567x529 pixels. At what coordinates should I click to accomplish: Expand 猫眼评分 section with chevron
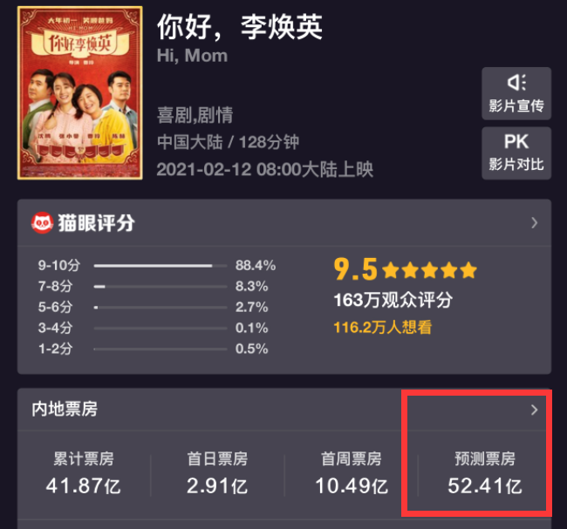(534, 222)
